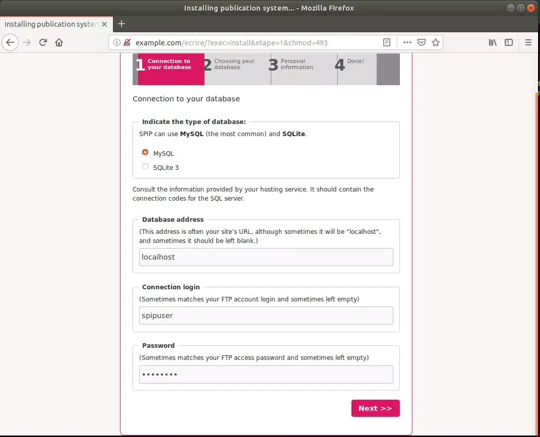540x437 pixels.
Task: Minimize the Firefox window
Action: 511,8
